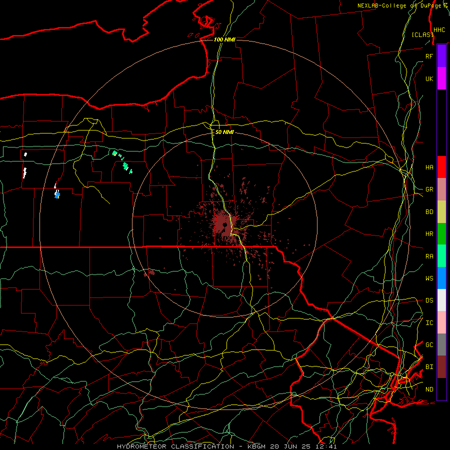Click the 'GC' legend label
Viewport: 450px width, 450px height.
click(x=429, y=345)
